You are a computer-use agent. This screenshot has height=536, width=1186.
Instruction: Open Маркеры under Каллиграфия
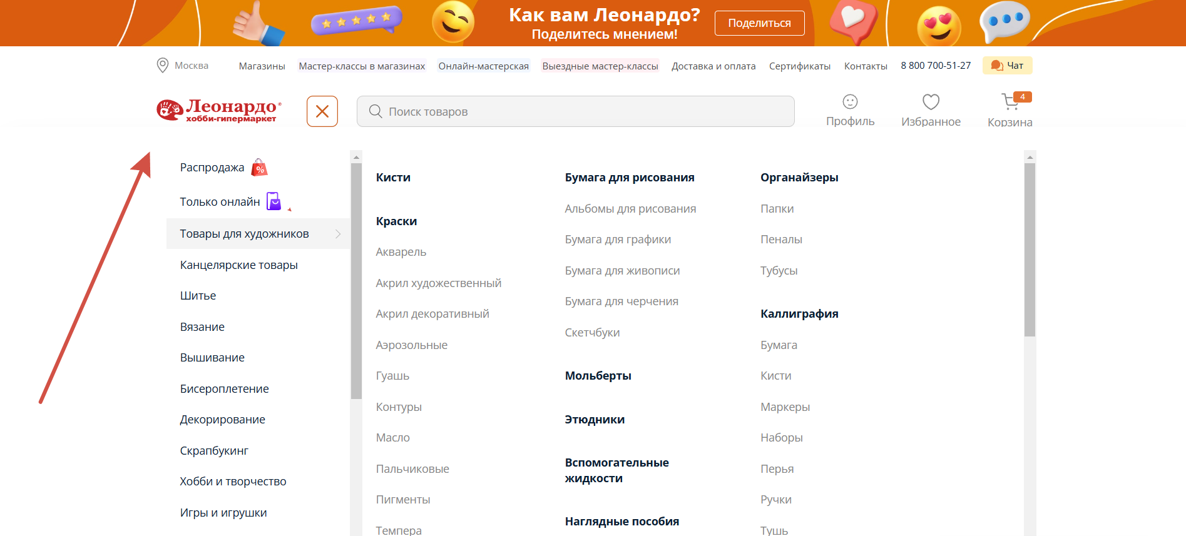click(785, 407)
